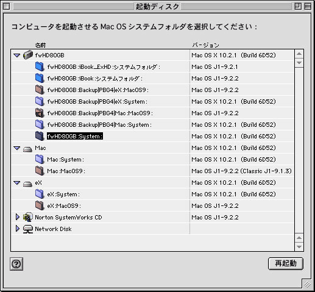The height and width of the screenshot is (292, 315).
Task: Click the window shade collapse box
Action: (x=308, y=7)
